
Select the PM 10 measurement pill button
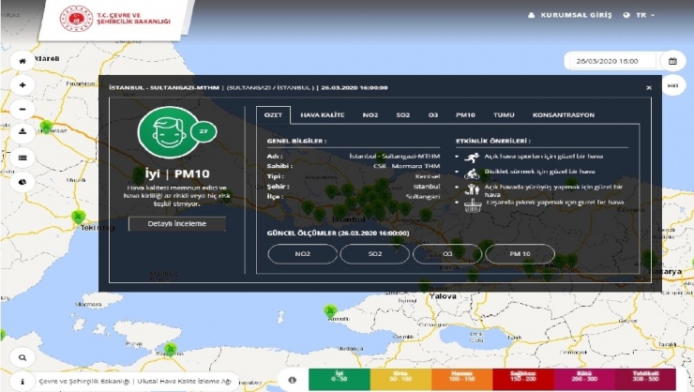tap(520, 254)
